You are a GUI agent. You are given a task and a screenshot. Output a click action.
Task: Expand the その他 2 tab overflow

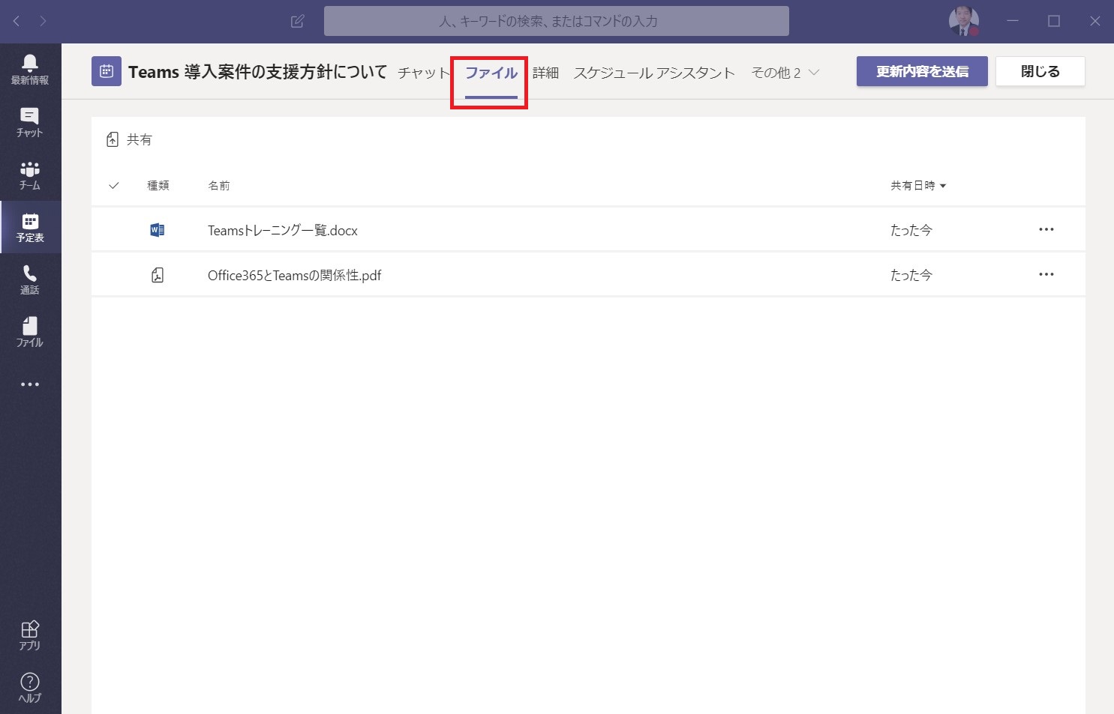click(x=785, y=73)
